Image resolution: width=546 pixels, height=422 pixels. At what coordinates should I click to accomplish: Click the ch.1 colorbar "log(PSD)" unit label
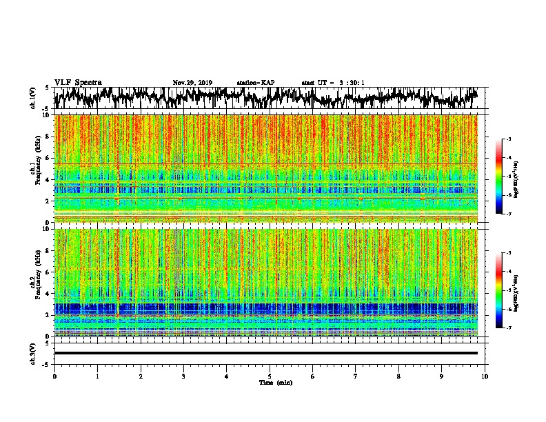(x=516, y=179)
